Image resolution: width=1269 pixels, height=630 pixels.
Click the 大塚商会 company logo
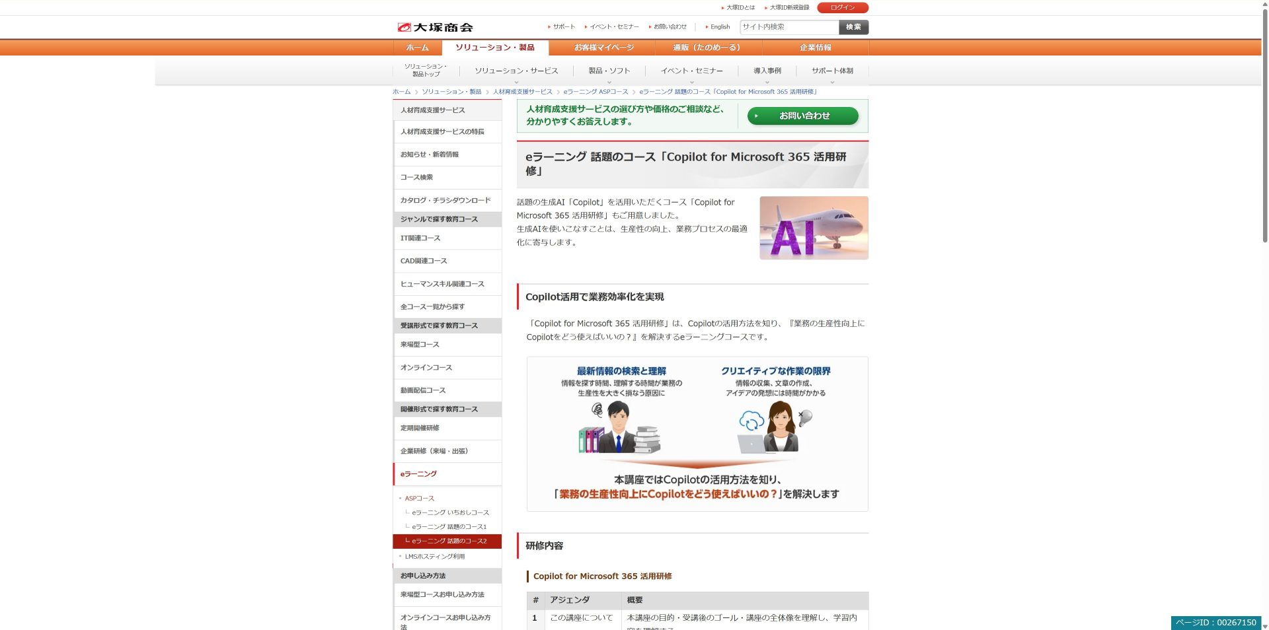436,27
